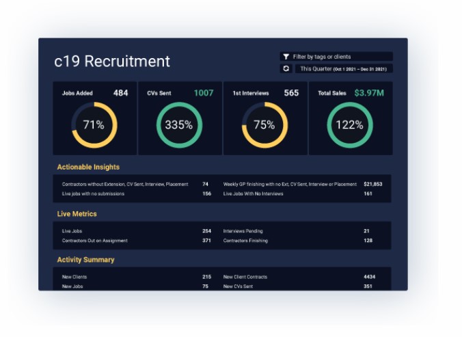Viewport: 462px width, 337px height.
Task: Expand the Live Metrics section heading
Action: click(x=77, y=214)
